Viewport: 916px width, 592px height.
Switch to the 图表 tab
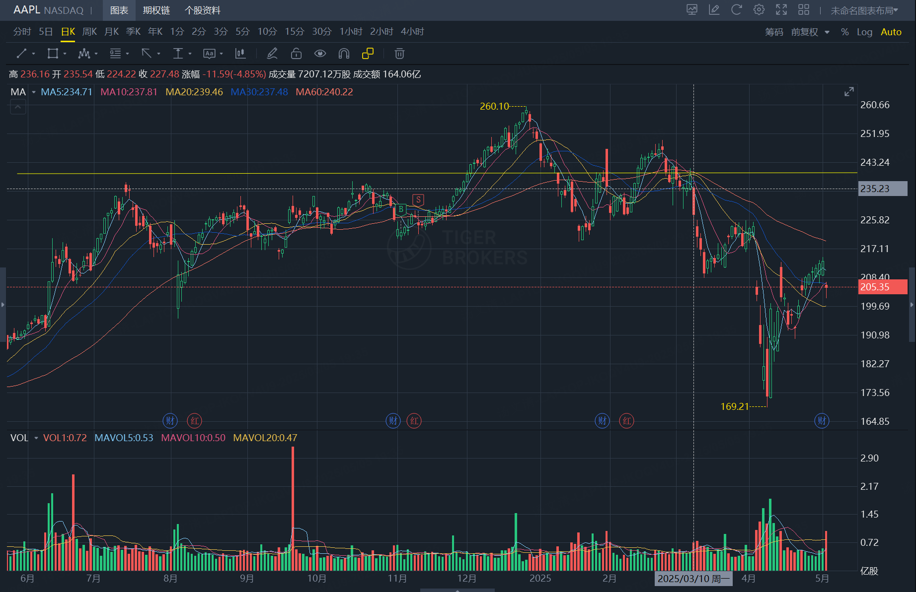pyautogui.click(x=119, y=10)
